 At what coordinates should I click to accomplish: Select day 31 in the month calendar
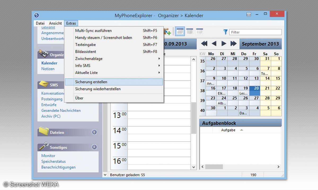266,61
